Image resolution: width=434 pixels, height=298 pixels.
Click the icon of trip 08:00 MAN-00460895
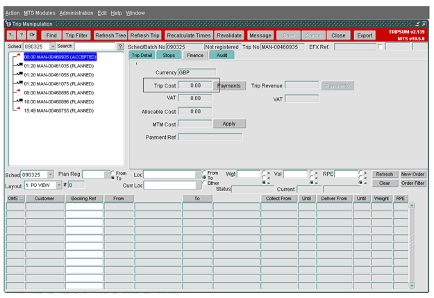(x=18, y=92)
